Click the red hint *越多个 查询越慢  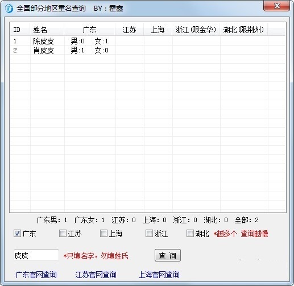coord(241,234)
